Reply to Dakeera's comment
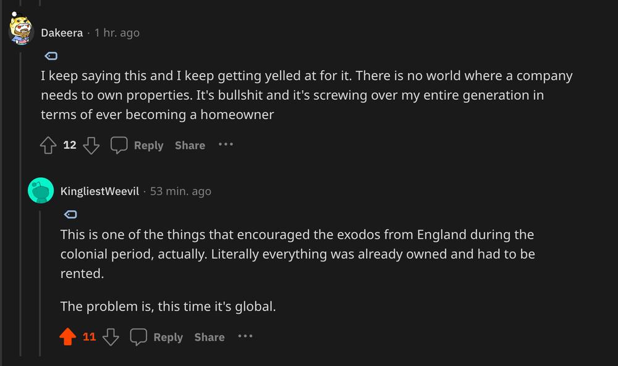 (x=148, y=145)
